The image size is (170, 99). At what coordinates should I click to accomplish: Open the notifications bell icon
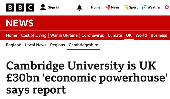click(x=79, y=7)
